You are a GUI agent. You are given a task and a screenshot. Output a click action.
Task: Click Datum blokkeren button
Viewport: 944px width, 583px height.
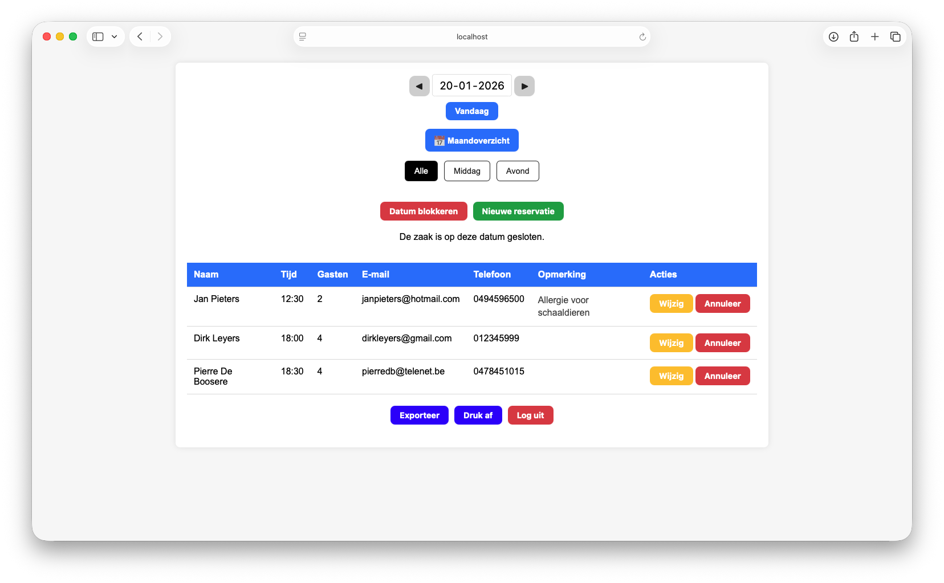pos(424,211)
